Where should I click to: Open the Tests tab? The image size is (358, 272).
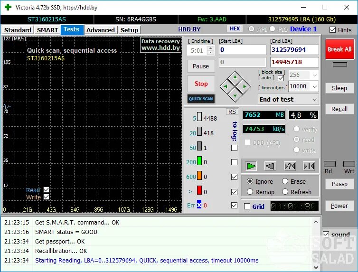[72, 29]
